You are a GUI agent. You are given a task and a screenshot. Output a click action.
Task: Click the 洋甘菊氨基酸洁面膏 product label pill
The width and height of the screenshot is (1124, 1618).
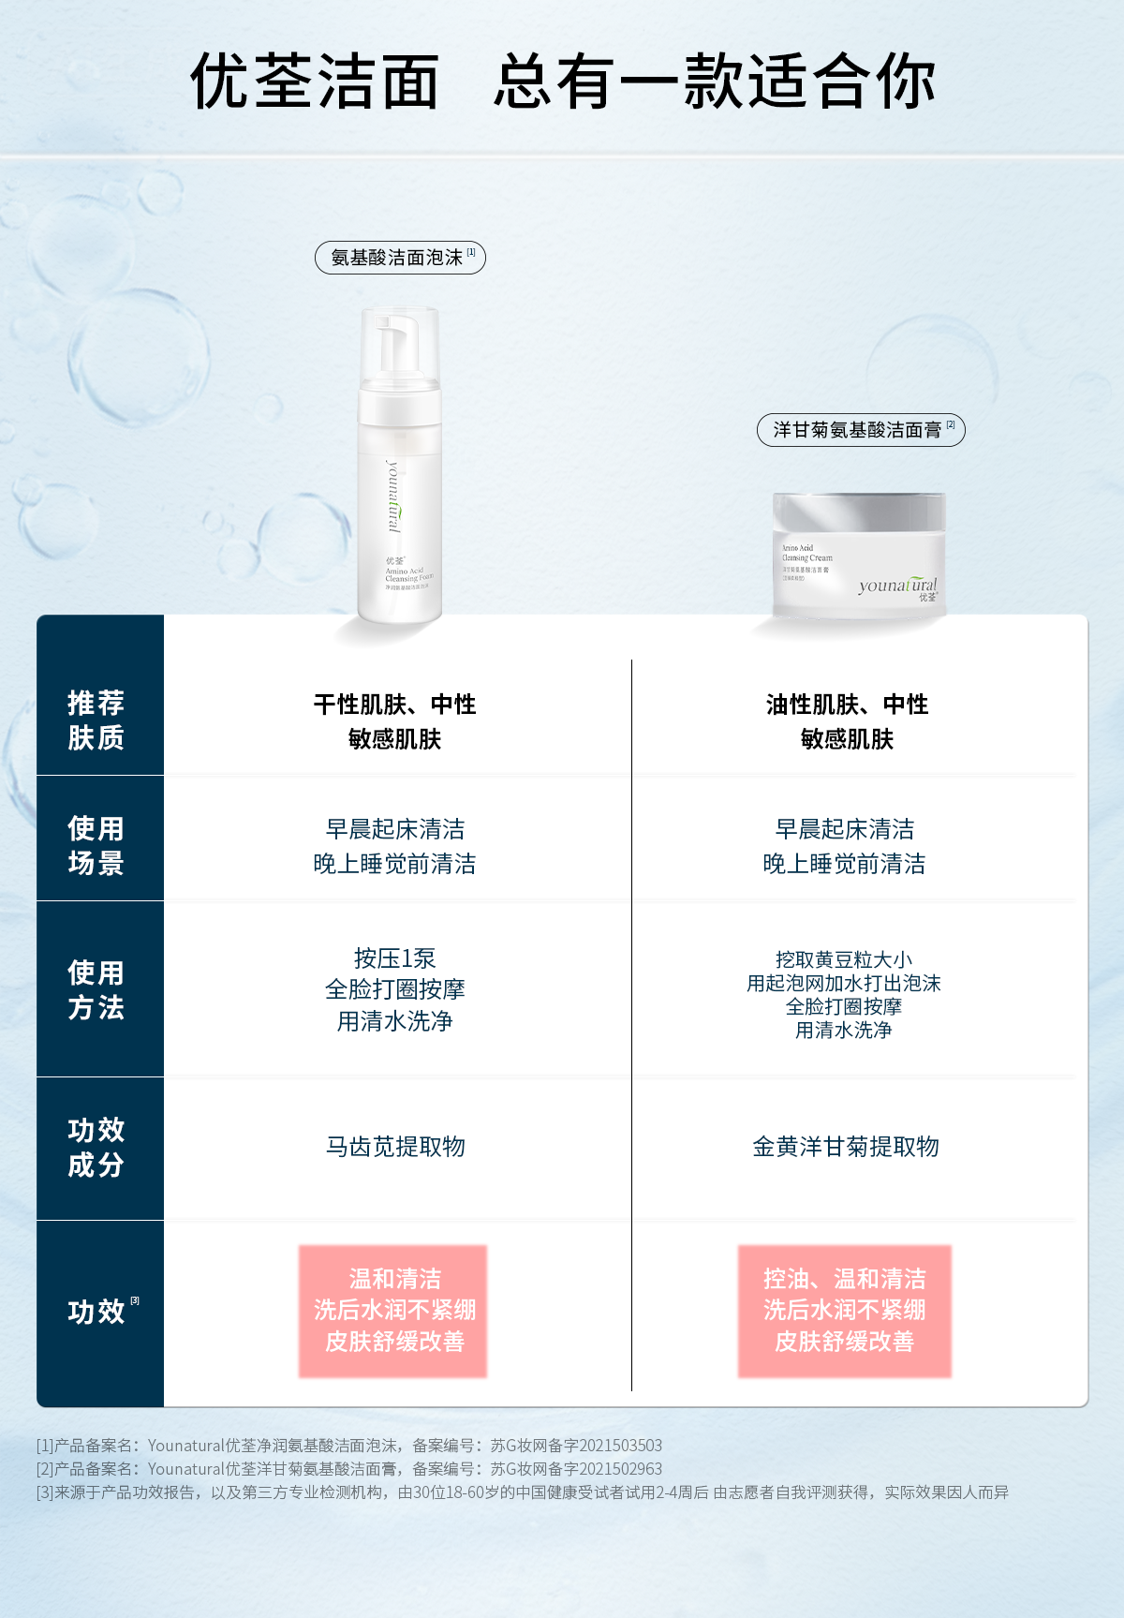coord(861,430)
